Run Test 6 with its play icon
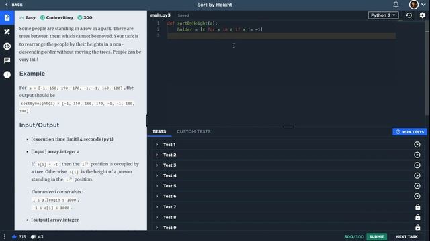This screenshot has height=241, width=430. pos(417,196)
